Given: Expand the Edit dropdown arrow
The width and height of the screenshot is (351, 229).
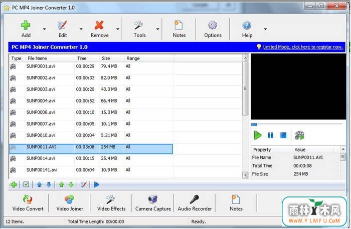Looking at the screenshot, I should click(x=81, y=29).
